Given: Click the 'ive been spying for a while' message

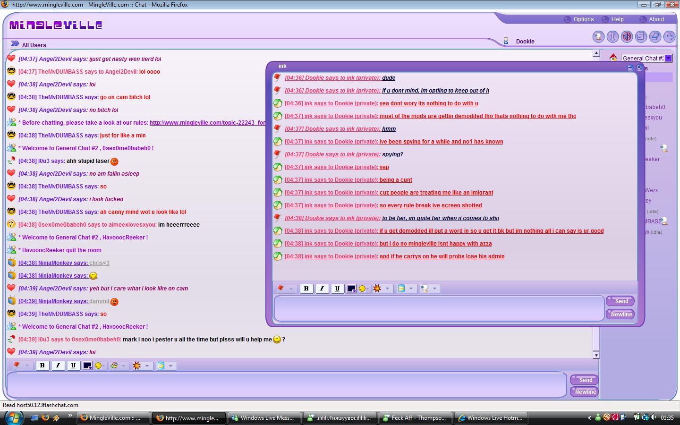Looking at the screenshot, I should tap(394, 142).
